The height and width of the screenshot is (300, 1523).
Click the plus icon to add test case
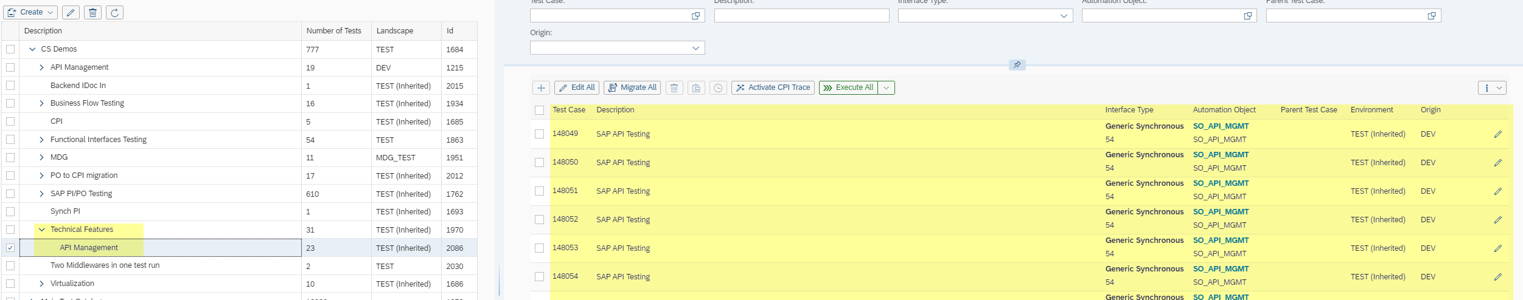point(541,88)
